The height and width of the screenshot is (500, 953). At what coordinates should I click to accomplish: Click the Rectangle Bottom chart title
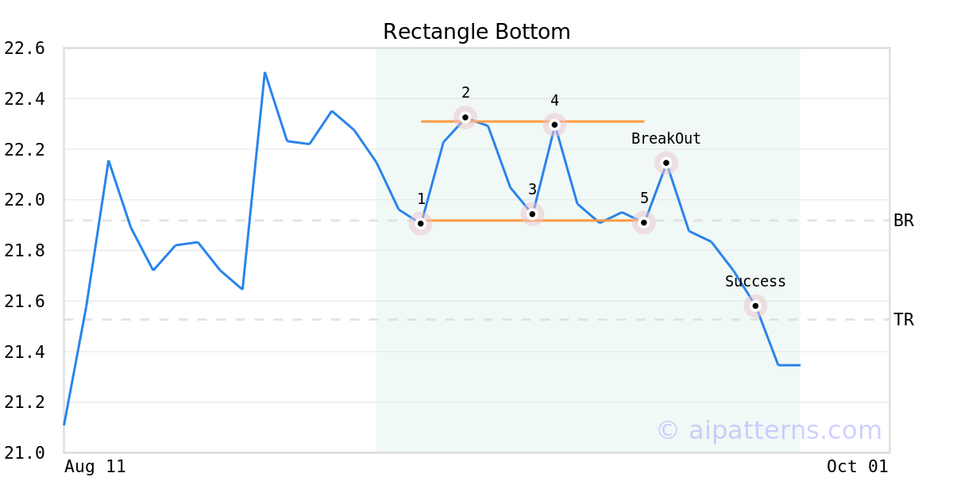pos(476,32)
